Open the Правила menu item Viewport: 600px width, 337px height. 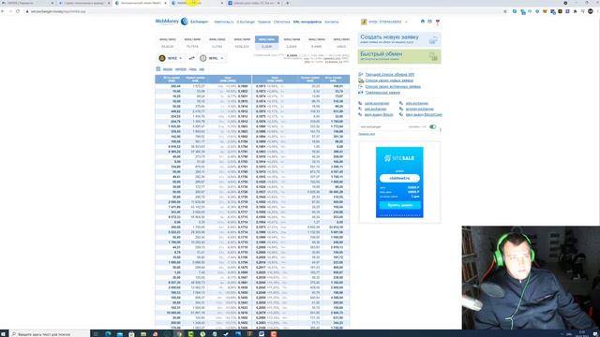click(264, 22)
